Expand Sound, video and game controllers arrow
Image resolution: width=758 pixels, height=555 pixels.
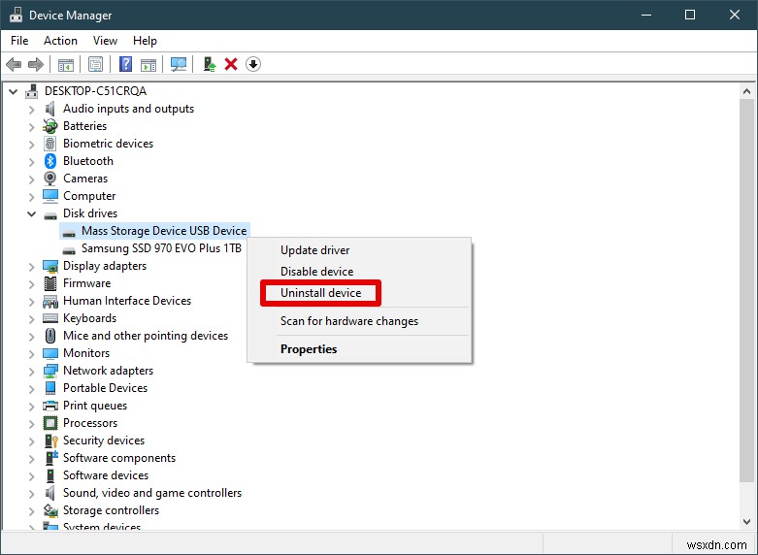tap(31, 493)
